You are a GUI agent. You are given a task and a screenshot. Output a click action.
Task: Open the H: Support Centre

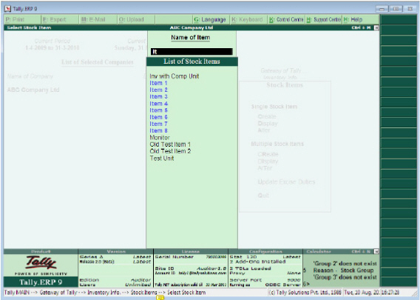click(x=324, y=19)
